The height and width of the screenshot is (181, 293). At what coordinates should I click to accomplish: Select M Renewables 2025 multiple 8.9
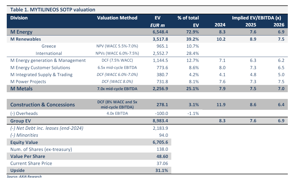[253, 39]
